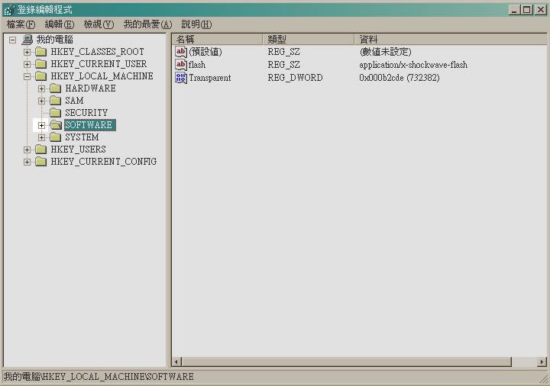Click the string icon beside flash value
The width and height of the screenshot is (550, 386).
click(x=181, y=65)
